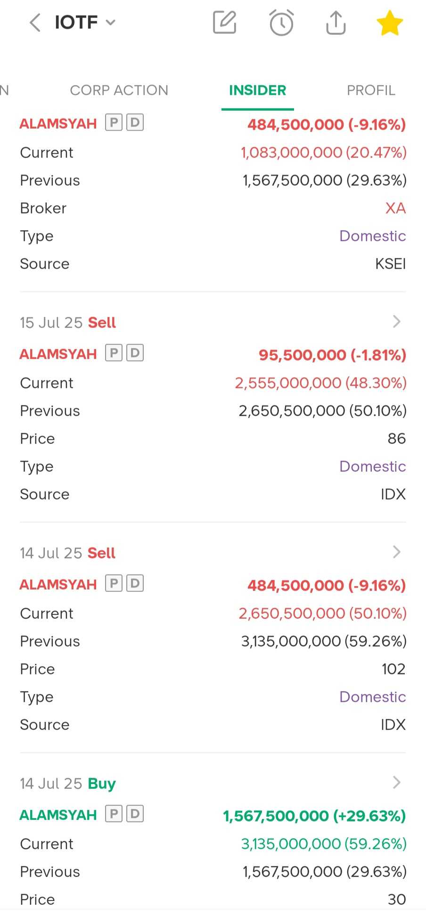
Task: Tap the D badge in 14 Jul Buy entry
Action: pyautogui.click(x=135, y=814)
